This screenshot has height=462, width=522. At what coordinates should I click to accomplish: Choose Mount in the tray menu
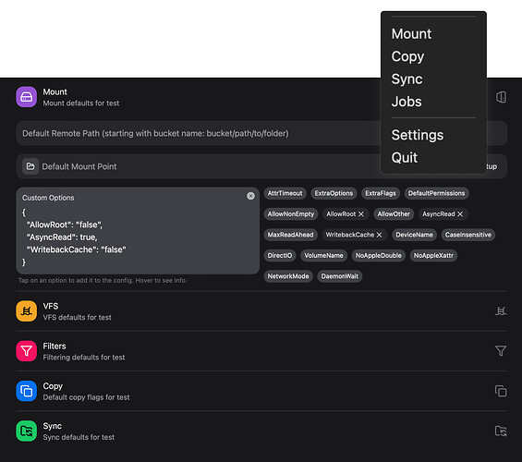pyautogui.click(x=411, y=33)
